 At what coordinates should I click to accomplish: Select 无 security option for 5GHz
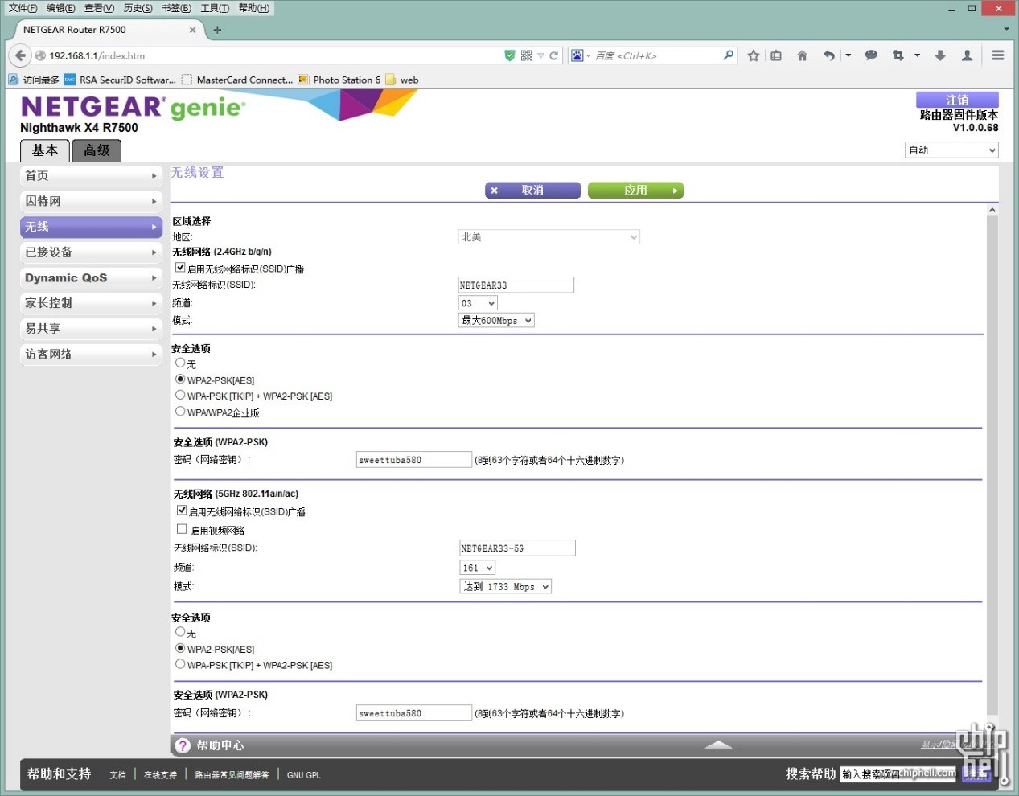click(x=180, y=632)
